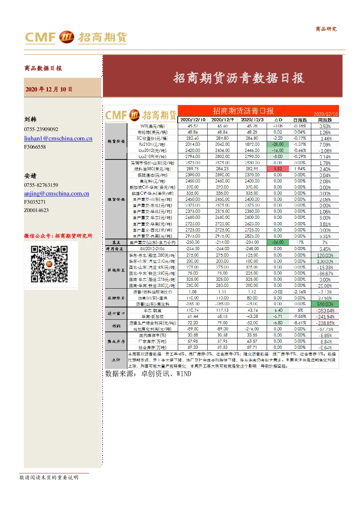Click the green '-36.00' cell

[x=278, y=242]
